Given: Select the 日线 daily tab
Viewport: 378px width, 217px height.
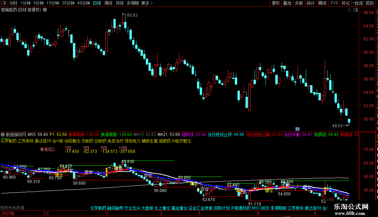Looking at the screenshot, I should click(97, 3).
